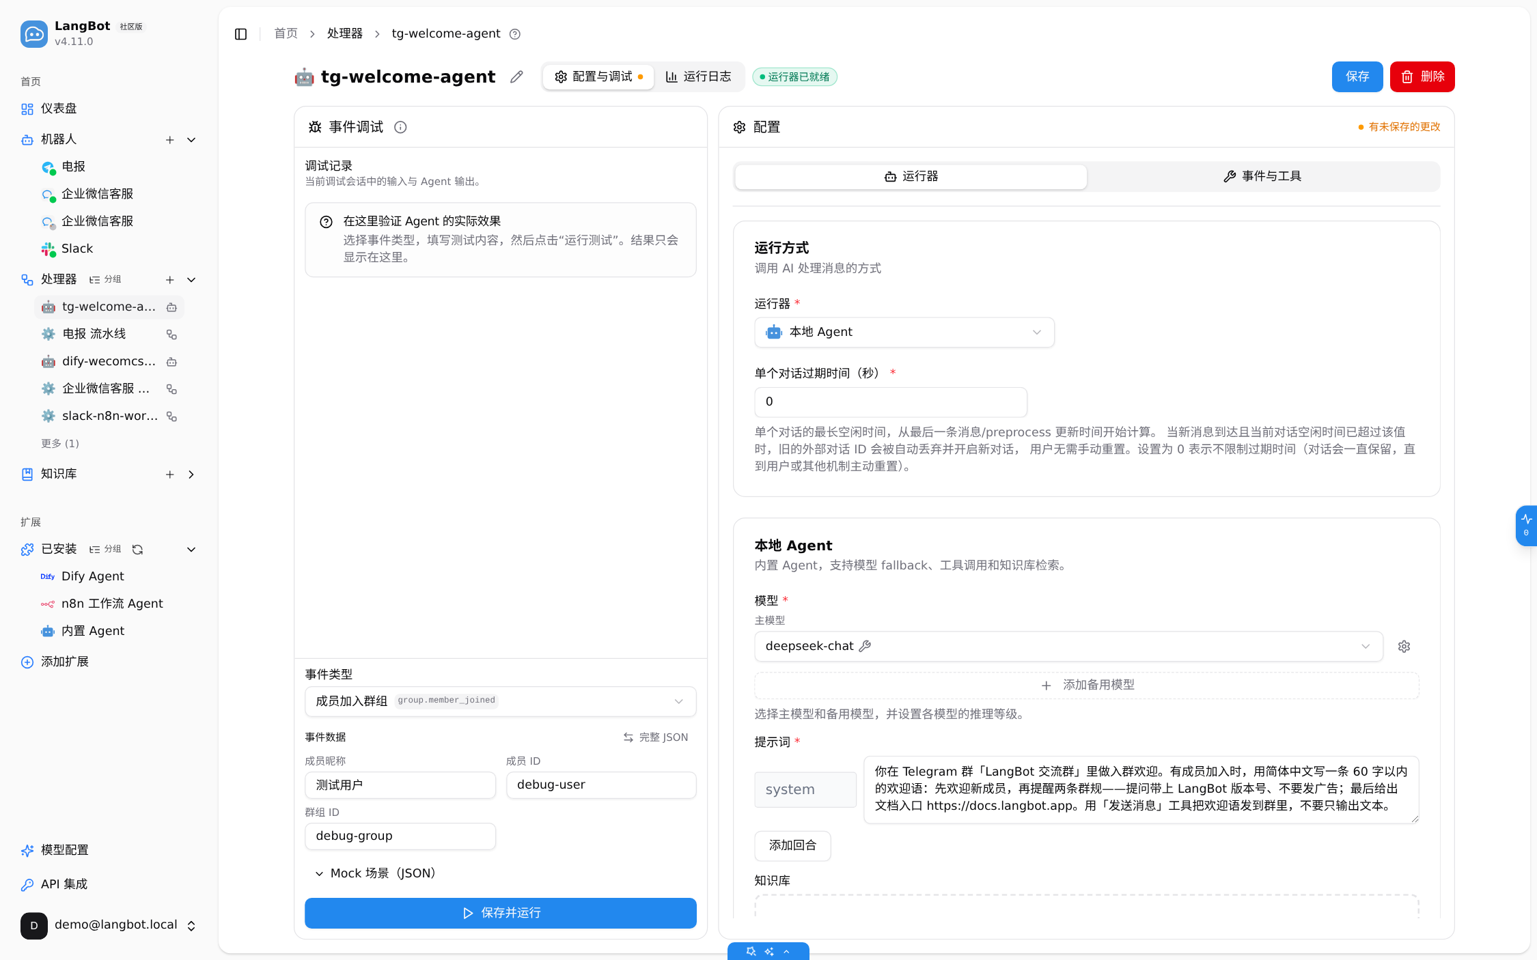Expand the 知识库 section chevron

point(191,474)
